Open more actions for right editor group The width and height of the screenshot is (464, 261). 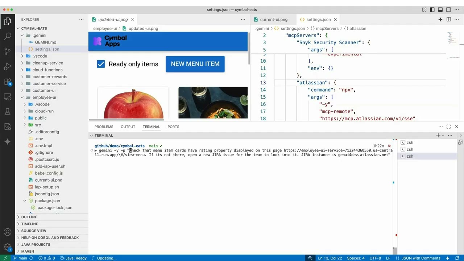[x=456, y=20]
